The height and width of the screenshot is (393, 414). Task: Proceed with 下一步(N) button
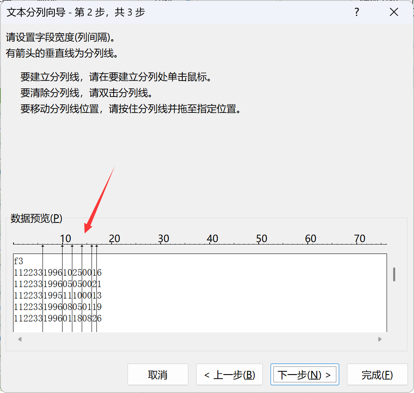click(304, 375)
